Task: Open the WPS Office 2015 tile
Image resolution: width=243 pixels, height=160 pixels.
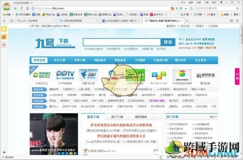Action: (x=159, y=77)
